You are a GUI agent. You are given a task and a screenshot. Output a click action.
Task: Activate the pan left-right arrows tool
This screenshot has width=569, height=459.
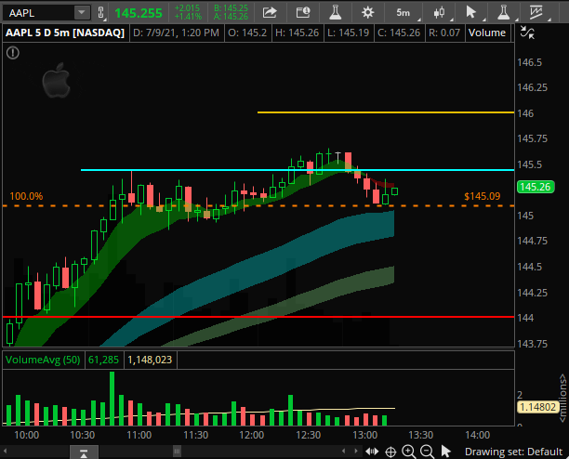(x=372, y=452)
